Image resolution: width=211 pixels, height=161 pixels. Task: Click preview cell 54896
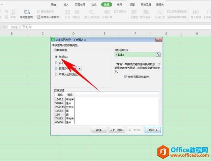[59, 103]
